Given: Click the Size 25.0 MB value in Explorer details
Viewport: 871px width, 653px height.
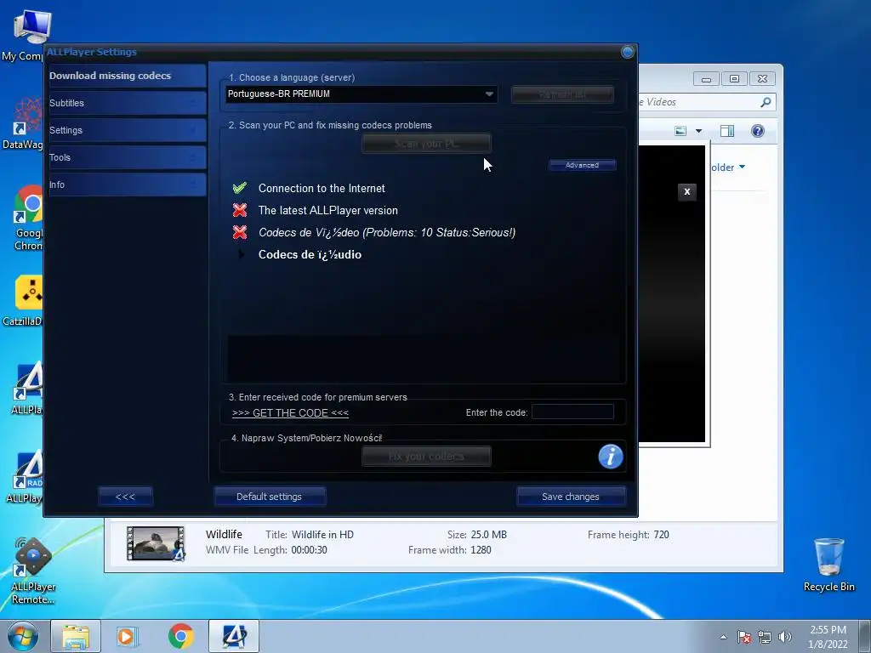Looking at the screenshot, I should pos(489,535).
